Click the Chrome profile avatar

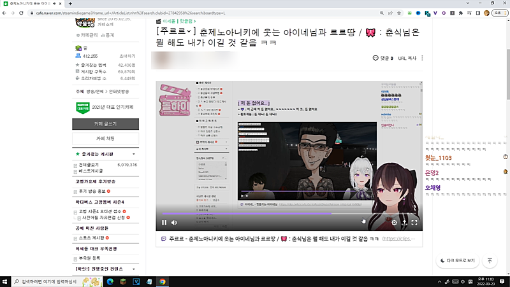[x=486, y=13]
